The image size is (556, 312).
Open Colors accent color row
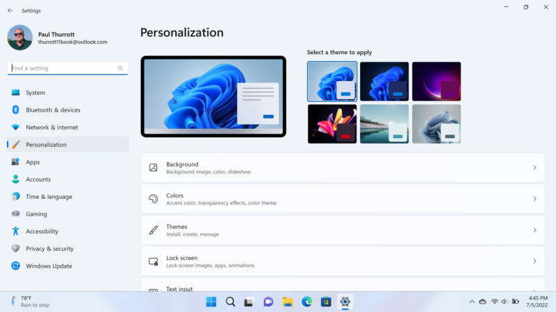343,199
